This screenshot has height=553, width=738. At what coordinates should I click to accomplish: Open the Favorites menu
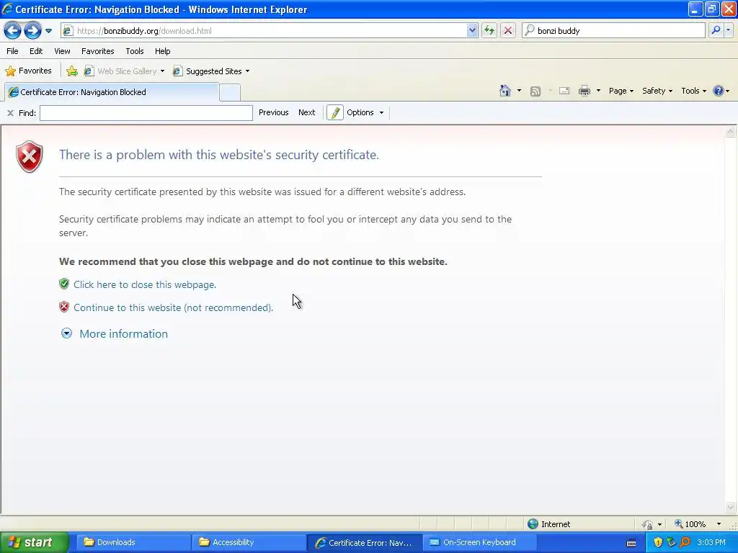click(97, 51)
